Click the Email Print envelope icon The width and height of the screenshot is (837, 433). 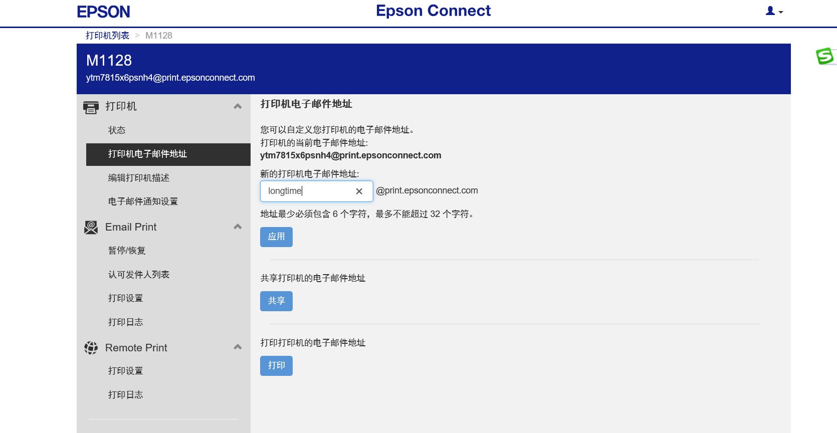pyautogui.click(x=91, y=228)
